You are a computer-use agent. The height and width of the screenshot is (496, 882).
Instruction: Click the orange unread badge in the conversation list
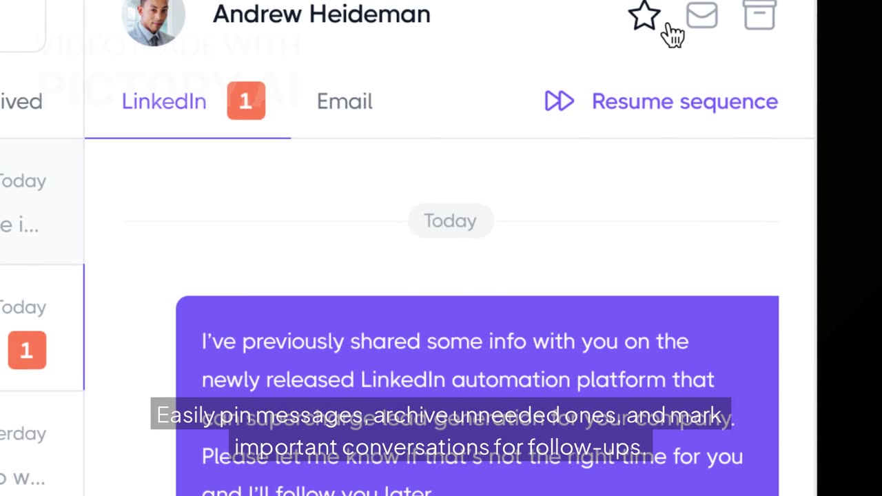(x=27, y=350)
